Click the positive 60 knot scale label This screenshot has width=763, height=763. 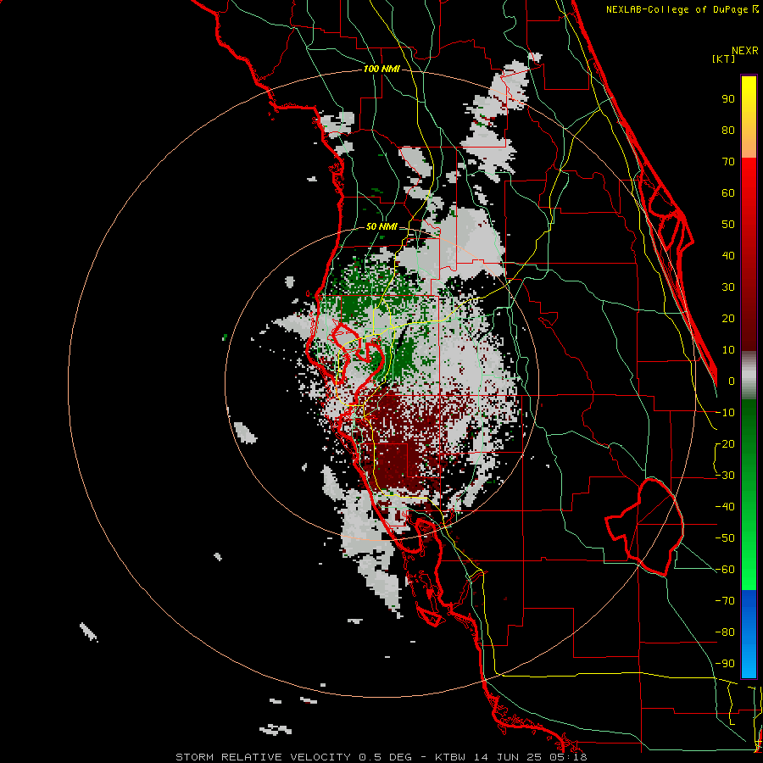coord(728,193)
